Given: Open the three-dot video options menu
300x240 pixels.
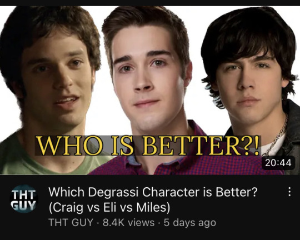Looking at the screenshot, I should click(289, 192).
